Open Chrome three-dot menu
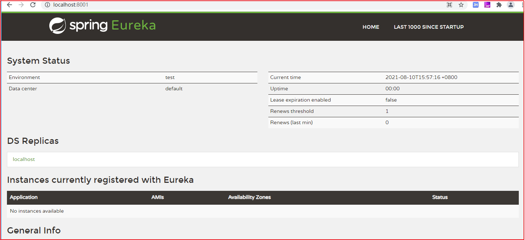Image resolution: width=525 pixels, height=240 pixels. point(522,5)
